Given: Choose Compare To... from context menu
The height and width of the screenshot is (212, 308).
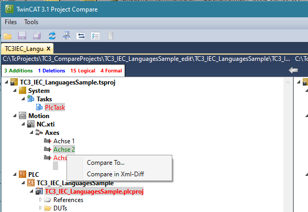Looking at the screenshot, I should (119, 163).
